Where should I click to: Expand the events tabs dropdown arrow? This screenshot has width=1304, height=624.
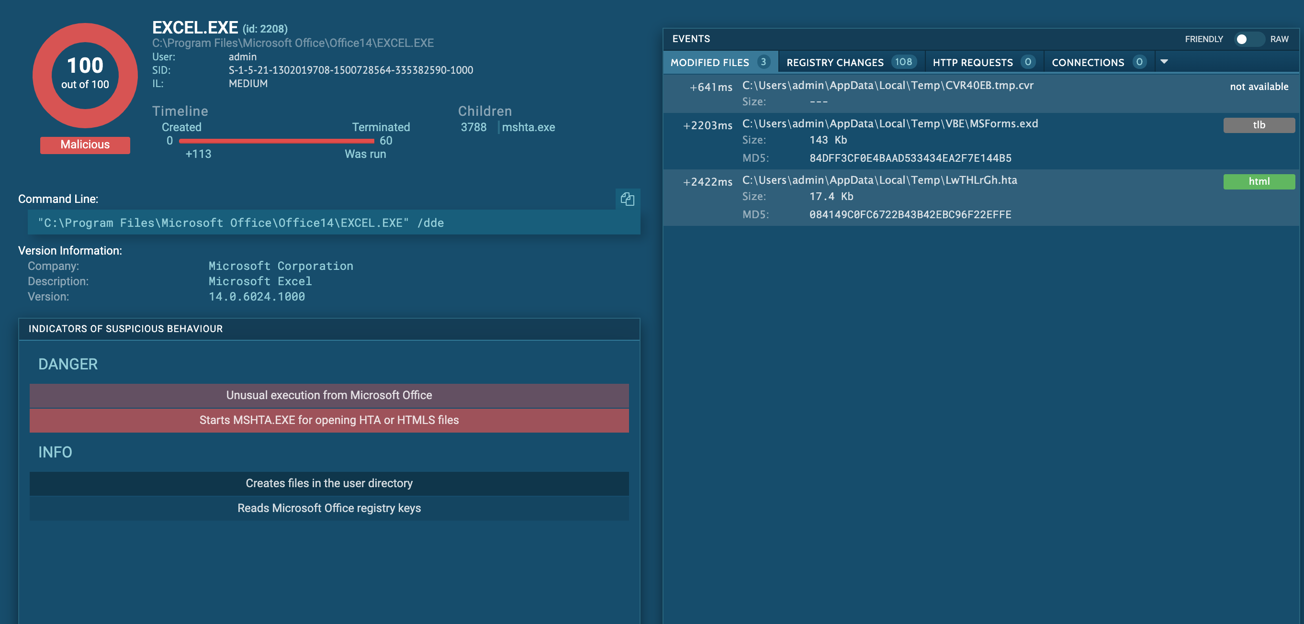click(1164, 62)
